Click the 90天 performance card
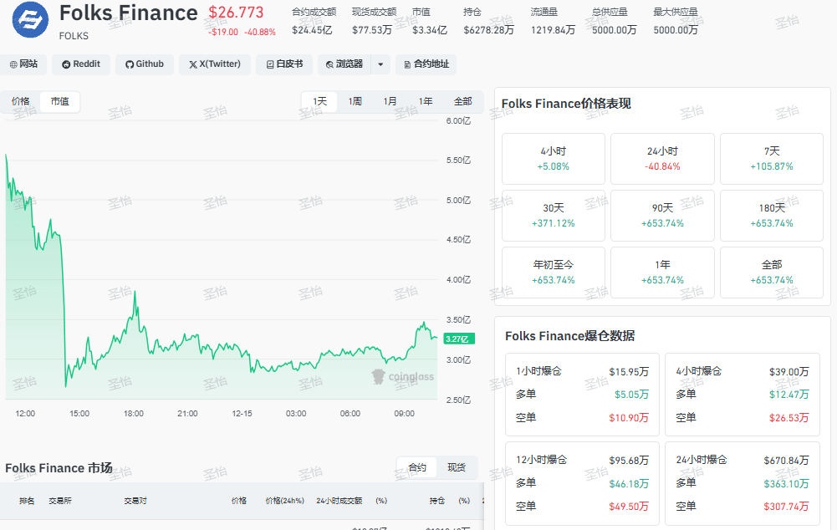This screenshot has width=837, height=530. click(662, 216)
